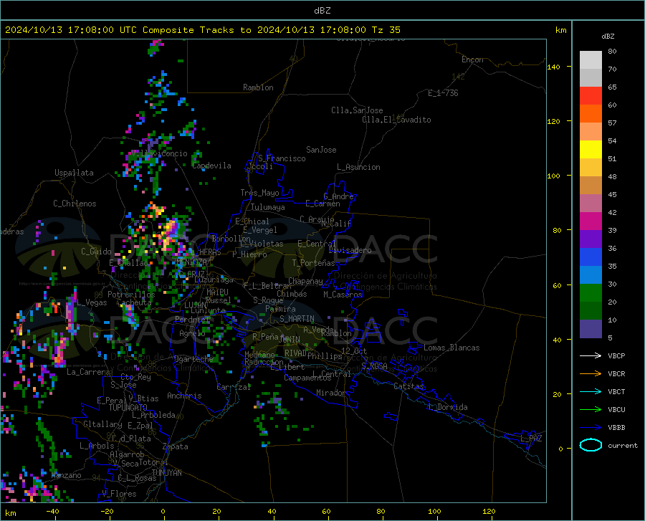Viewport: 645px width, 521px height.
Task: Click the 'Encon' map label
Action: coord(472,59)
